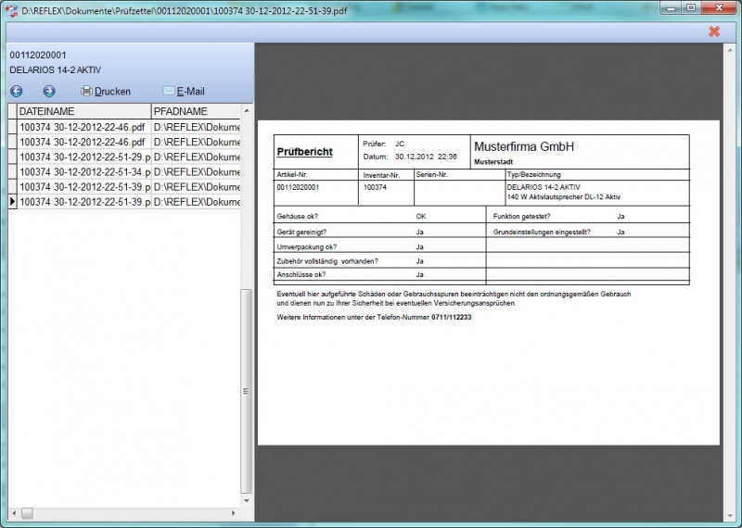
Task: Click the Prüfbericht heading in the PDF
Action: point(305,152)
